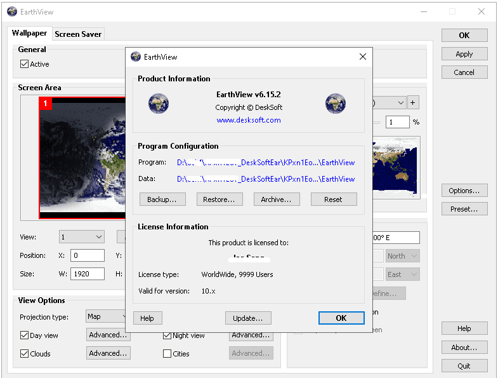Toggle the Day view checkbox
498x378 pixels.
coord(25,335)
